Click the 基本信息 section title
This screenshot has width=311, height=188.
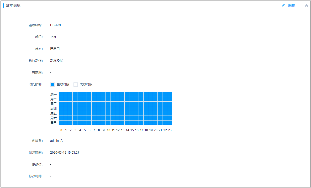13,6
